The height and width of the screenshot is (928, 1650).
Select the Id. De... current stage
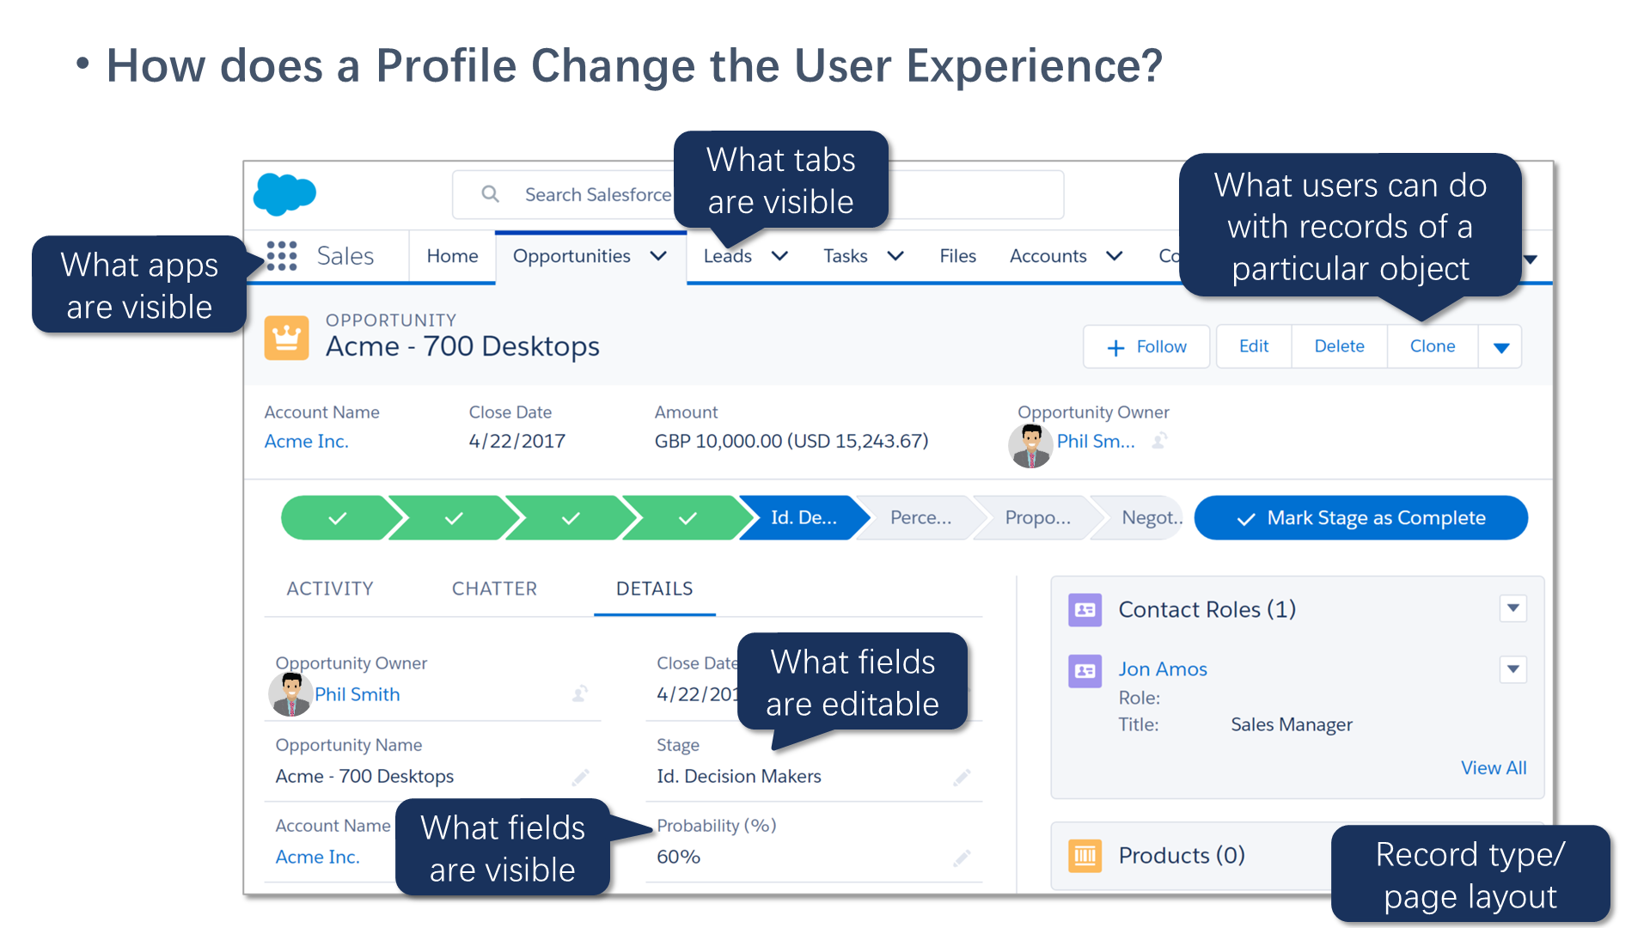804,518
